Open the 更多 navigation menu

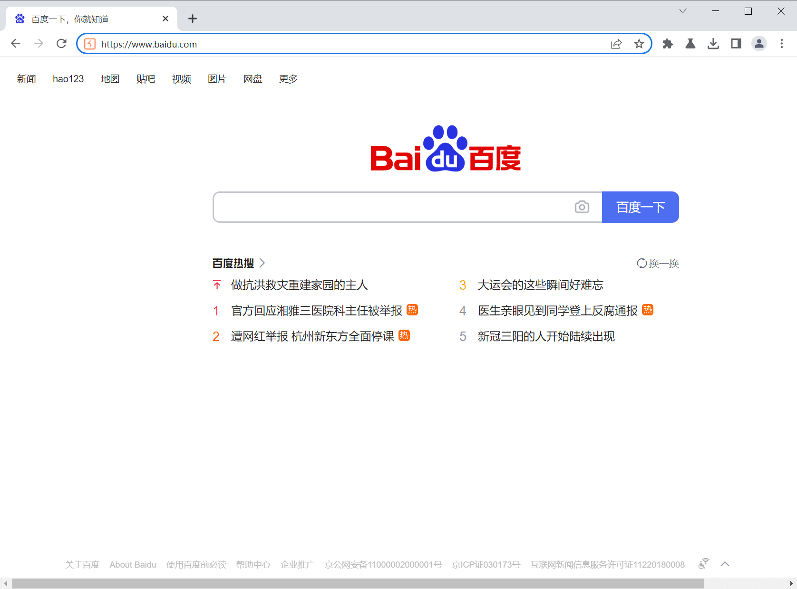[288, 79]
